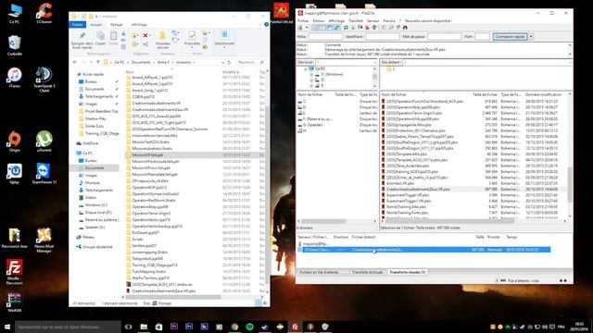Click FileZilla's refresh file lists icon

(346, 28)
